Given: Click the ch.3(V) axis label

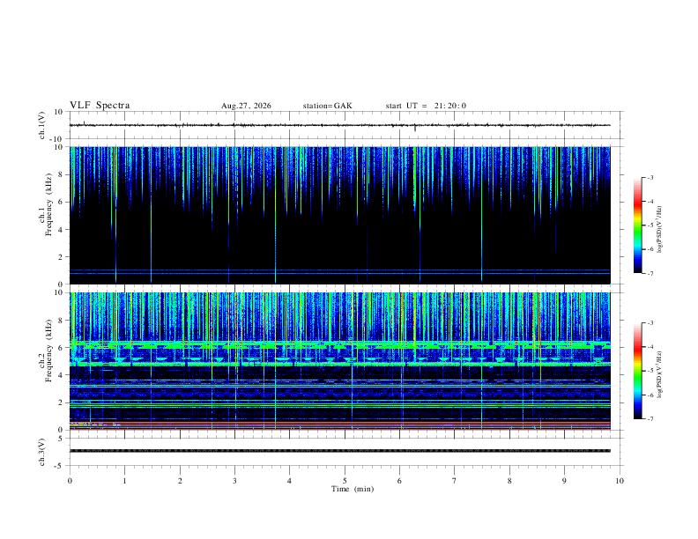Looking at the screenshot, I should (42, 452).
